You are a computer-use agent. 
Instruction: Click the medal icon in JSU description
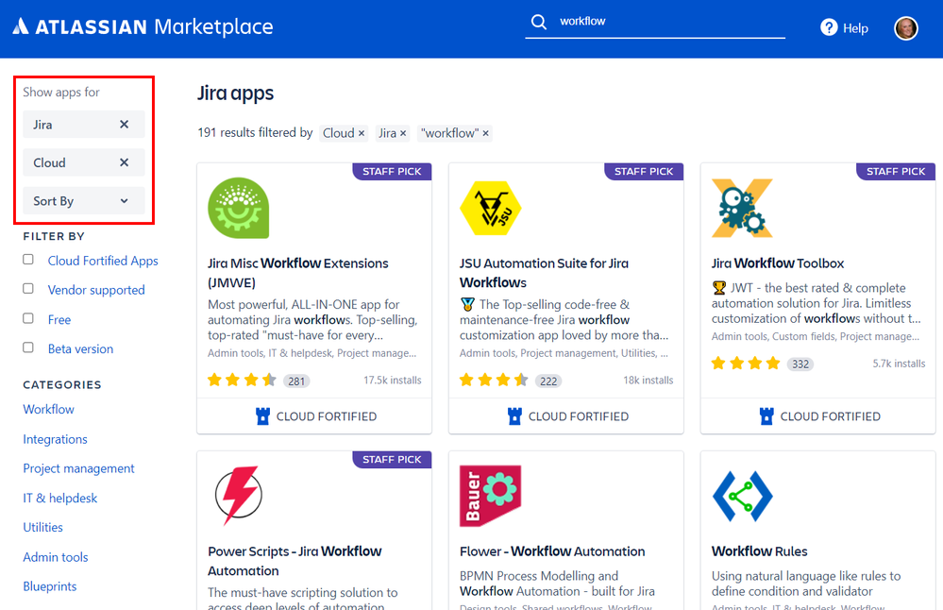tap(467, 304)
